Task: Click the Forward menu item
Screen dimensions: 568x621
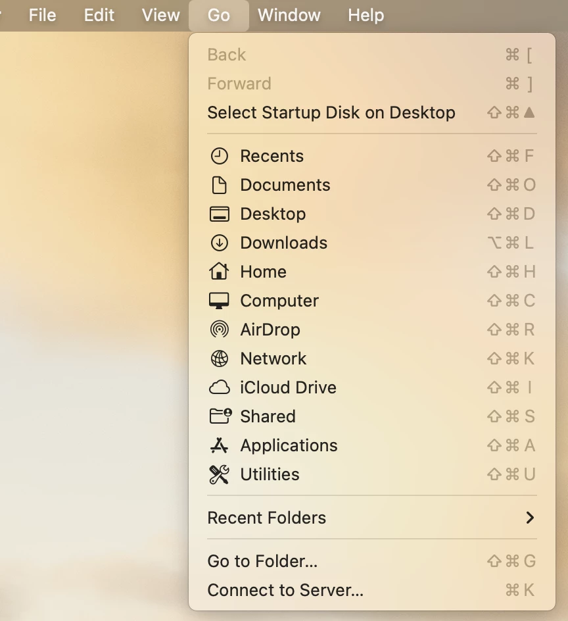Action: tap(371, 84)
